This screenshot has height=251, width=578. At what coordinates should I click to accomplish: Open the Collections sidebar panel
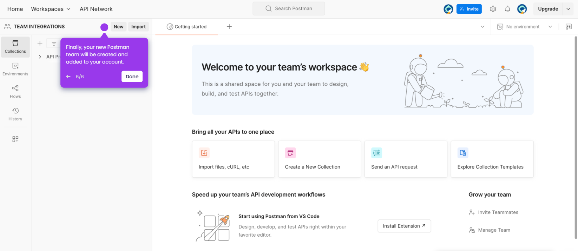pos(15,47)
